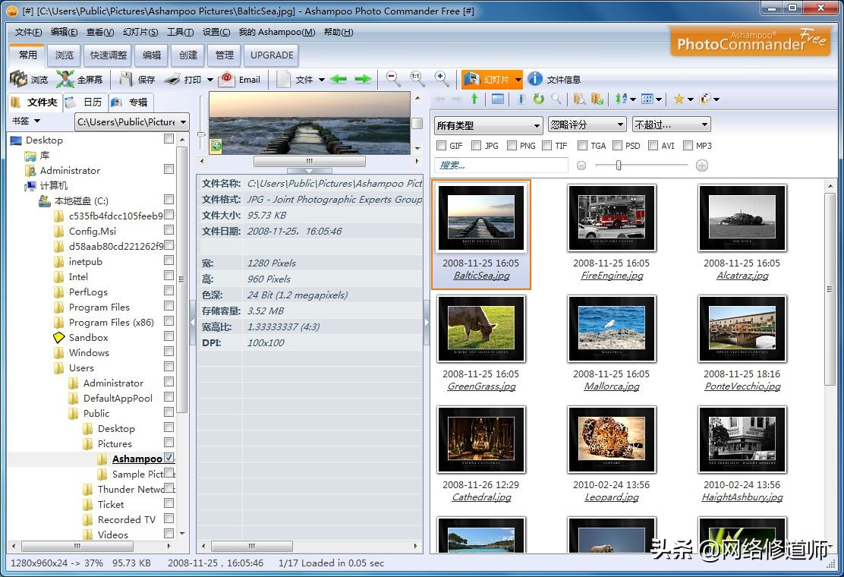Start full screen with 全屏幕 icon

coord(65,79)
